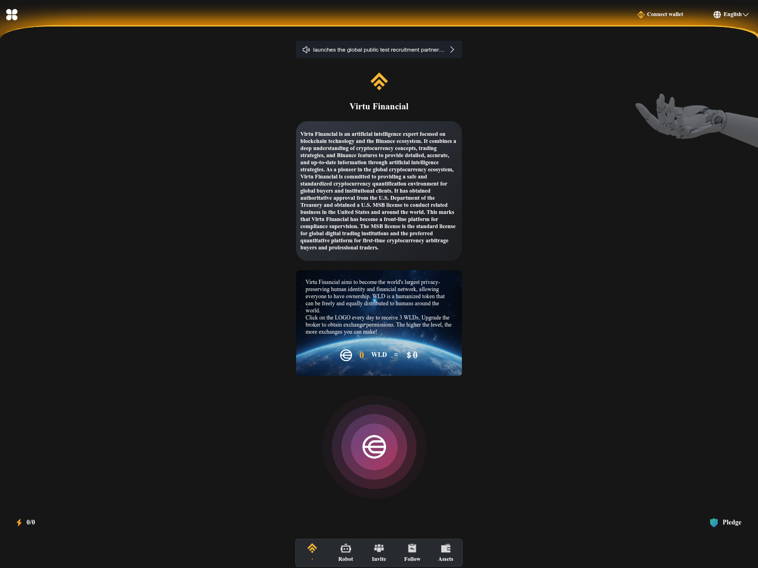758x568 pixels.
Task: Click the 0/0 energy counter
Action: (x=31, y=523)
